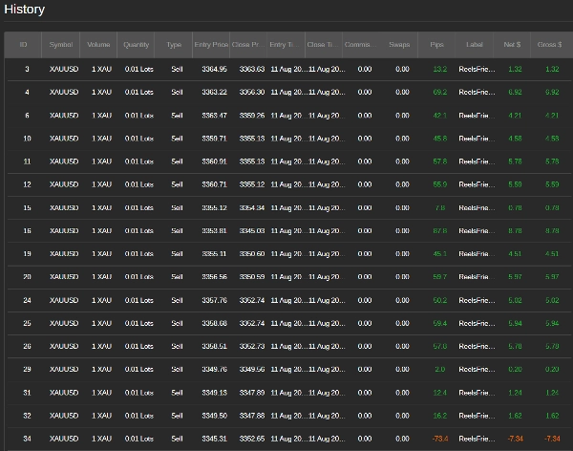The image size is (573, 451).
Task: Sort by the Gross $ column header
Action: click(550, 44)
